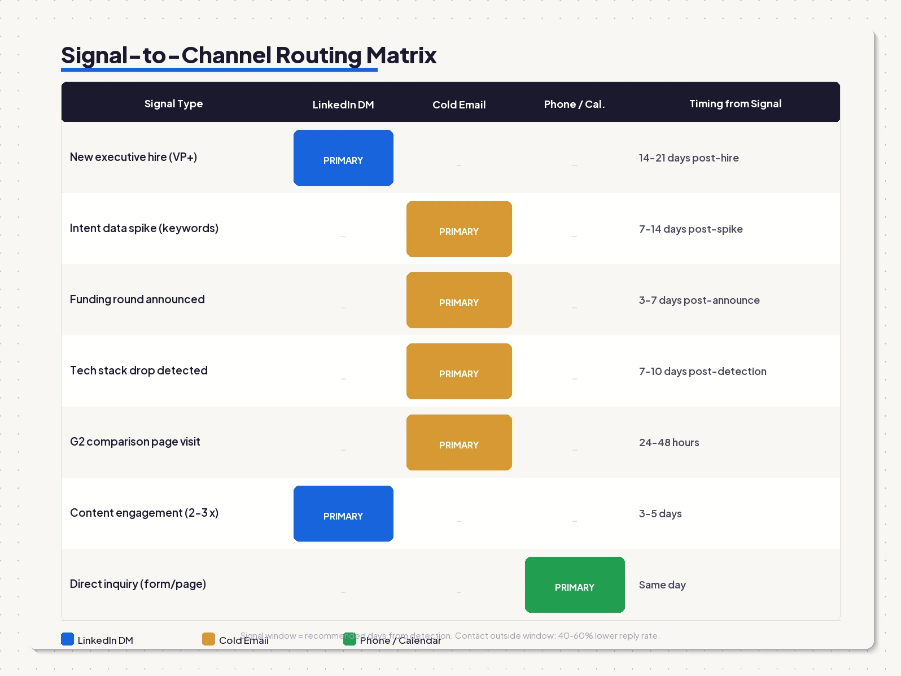Select the PRIMARY cell for Funding round announced

[459, 300]
